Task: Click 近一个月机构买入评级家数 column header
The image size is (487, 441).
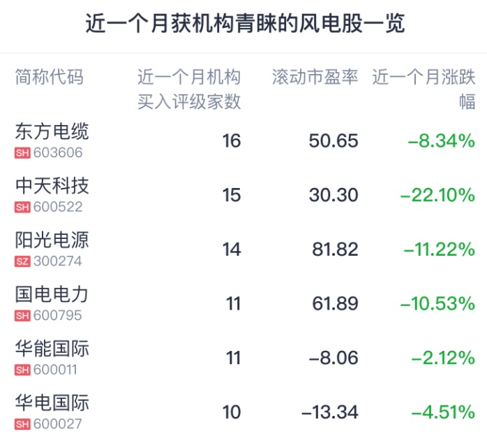Action: [x=189, y=89]
